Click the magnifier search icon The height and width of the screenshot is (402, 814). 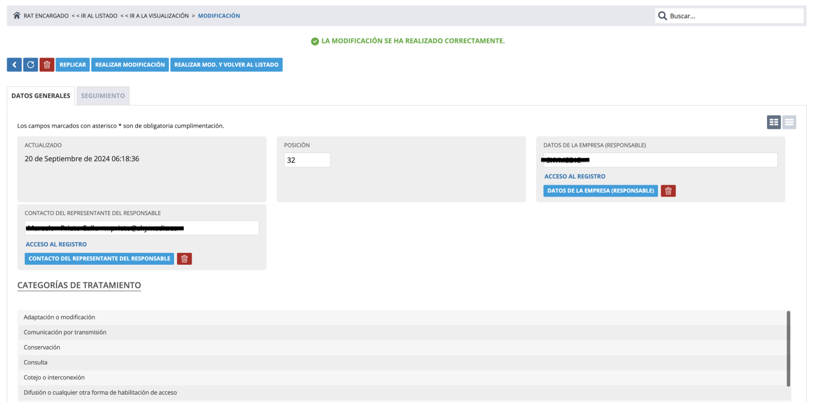(x=663, y=16)
